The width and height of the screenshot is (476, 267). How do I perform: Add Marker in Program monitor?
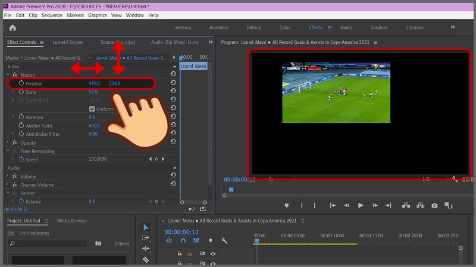pyautogui.click(x=287, y=205)
